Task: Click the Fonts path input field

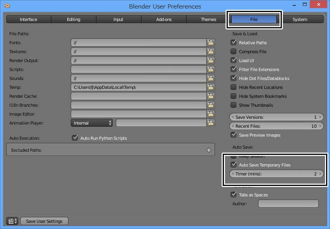Action: tap(139, 43)
